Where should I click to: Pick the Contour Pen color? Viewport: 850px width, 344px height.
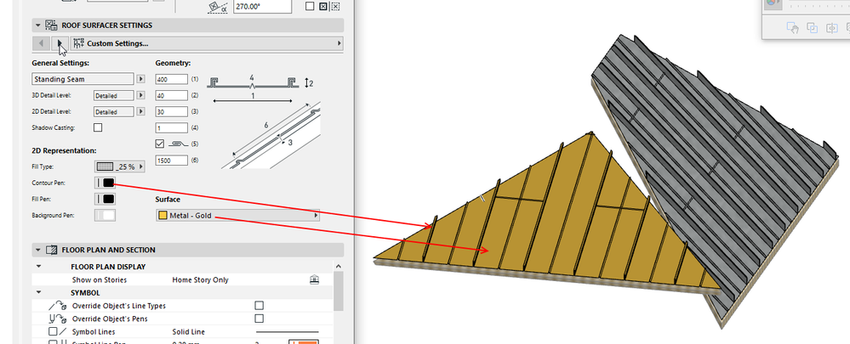click(x=106, y=183)
